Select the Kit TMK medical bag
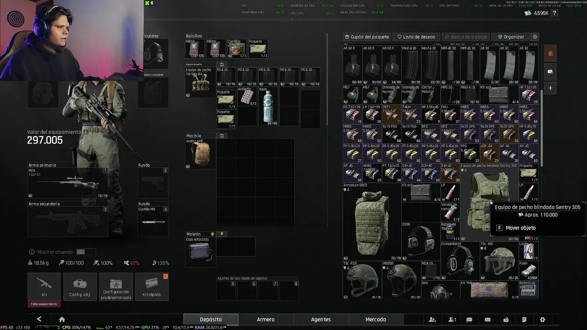Screen dimensions: 587x330 pos(489,290)
